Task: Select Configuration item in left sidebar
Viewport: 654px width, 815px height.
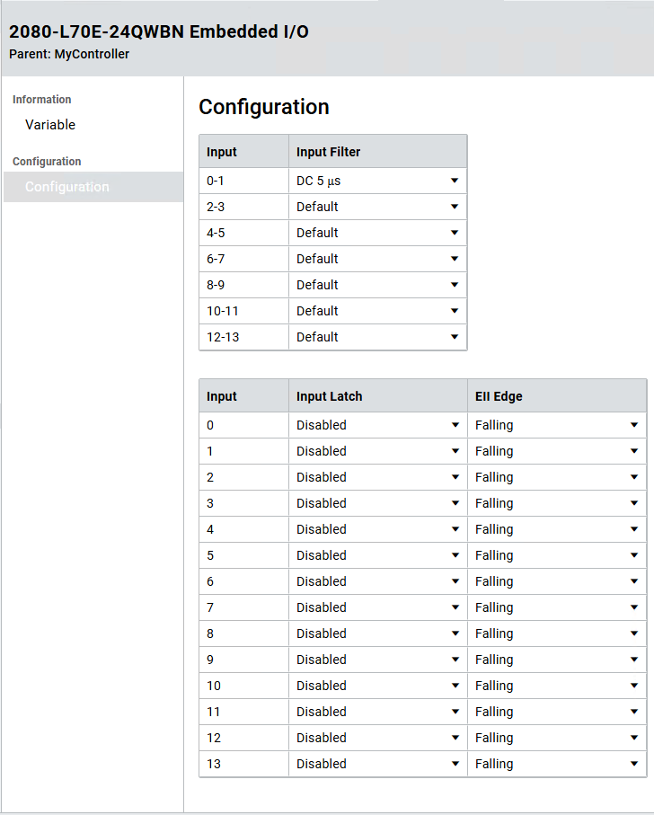Action: click(x=67, y=187)
